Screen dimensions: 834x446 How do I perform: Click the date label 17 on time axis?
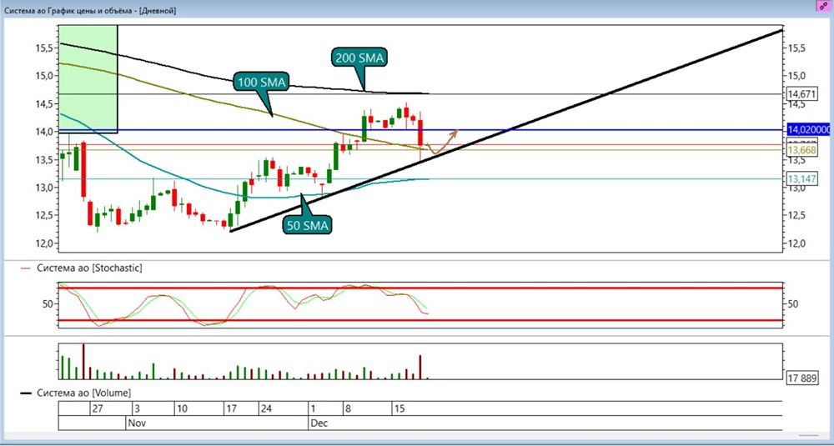231,409
